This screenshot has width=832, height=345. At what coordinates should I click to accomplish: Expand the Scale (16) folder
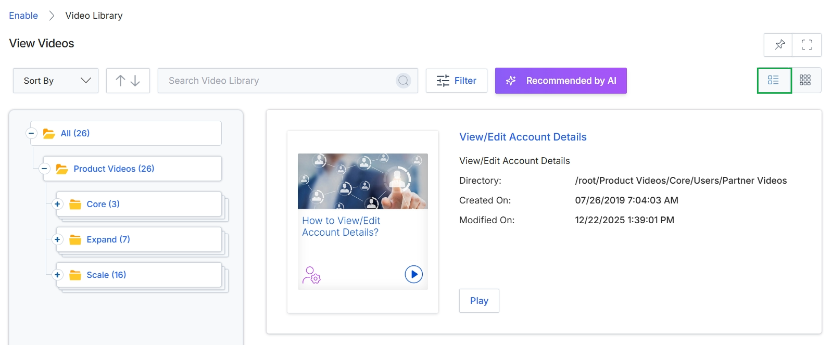coord(57,275)
